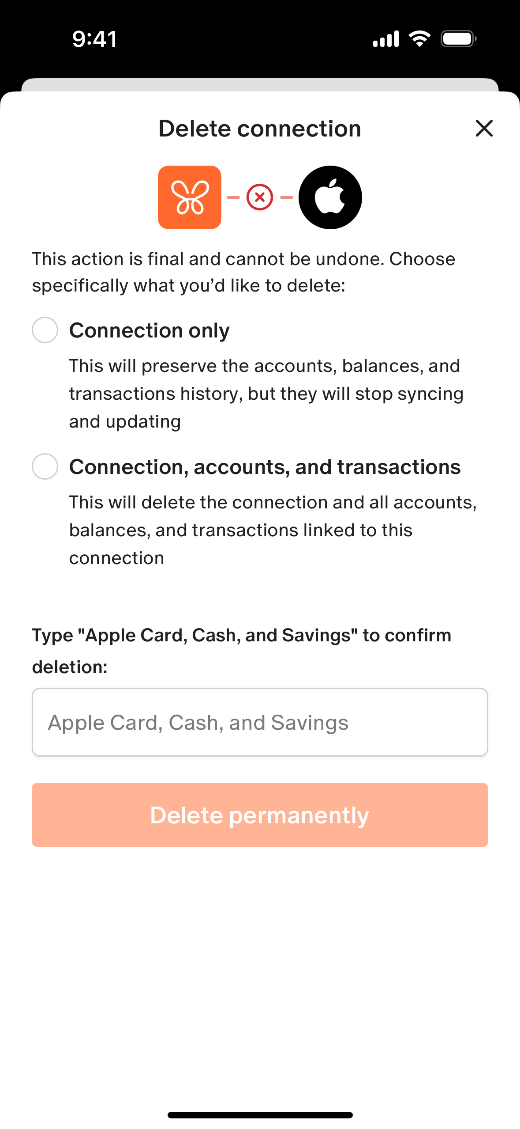Tap the orange Monarch butterfly logo

click(x=190, y=197)
